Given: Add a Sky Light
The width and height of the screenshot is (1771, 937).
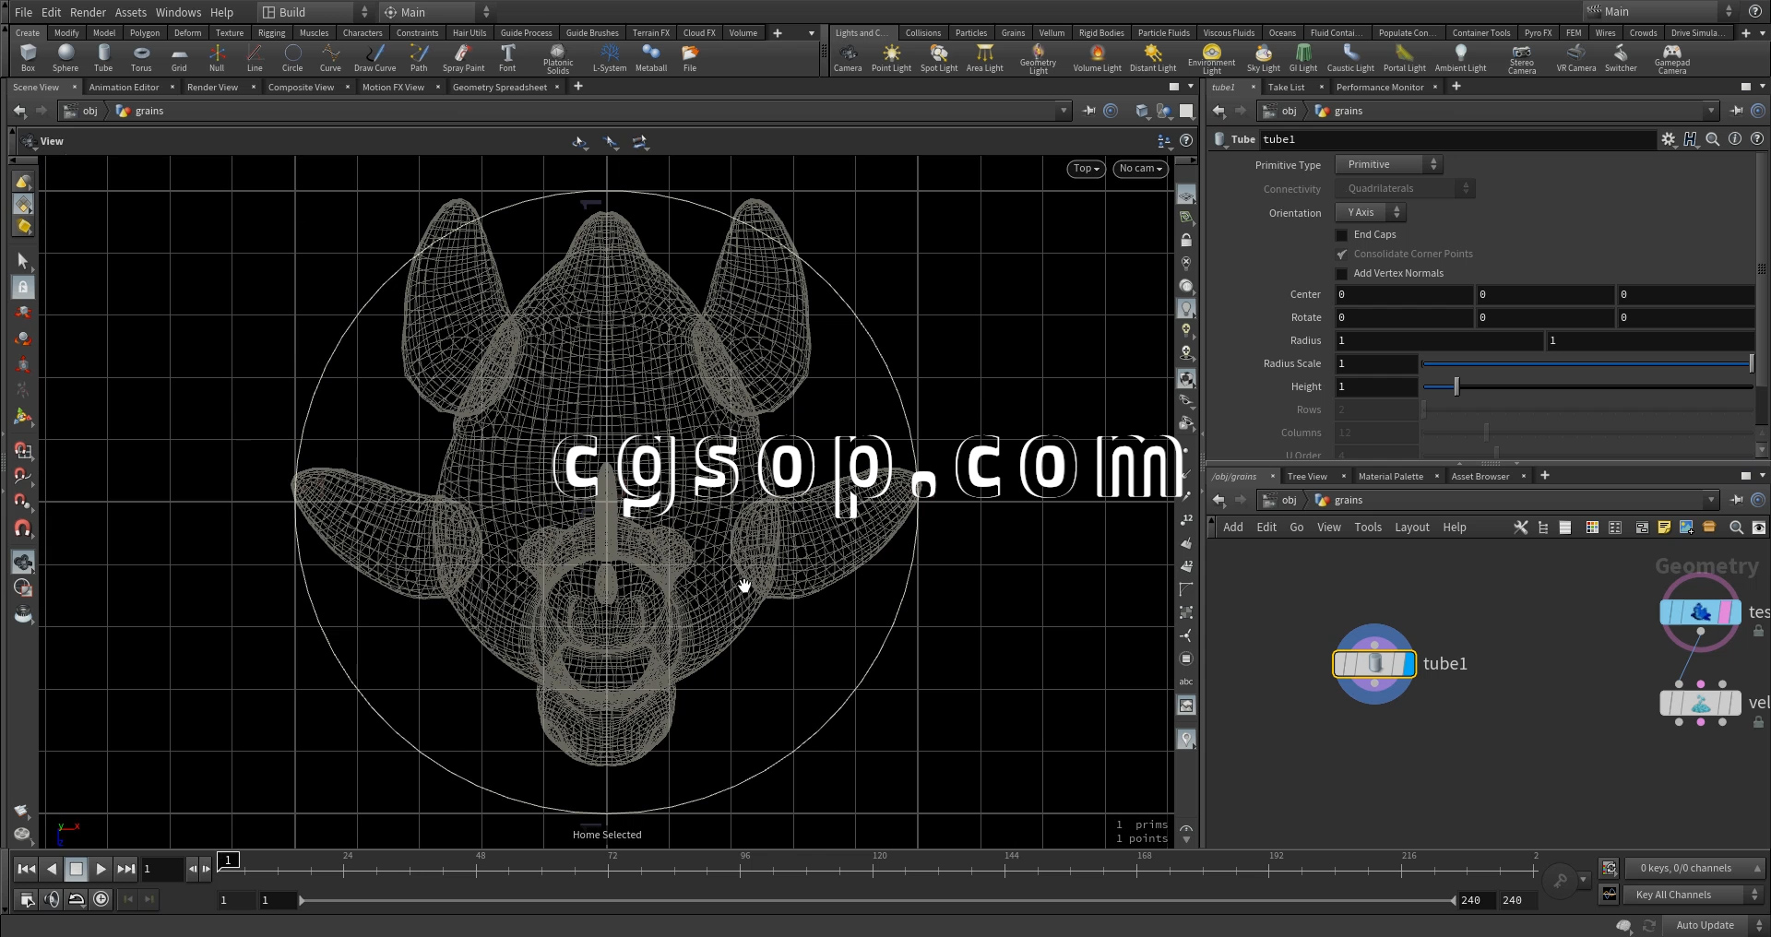Looking at the screenshot, I should pos(1264,58).
